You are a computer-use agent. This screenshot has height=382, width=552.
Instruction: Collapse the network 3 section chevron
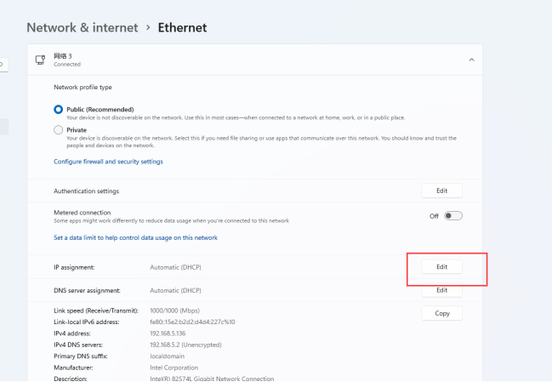[x=471, y=60]
